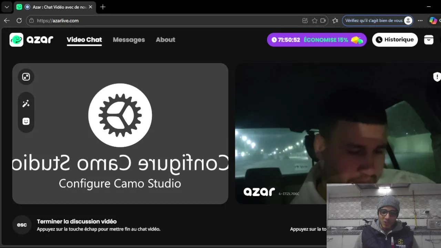This screenshot has width=441, height=248.
Task: Open a new browser tab
Action: [x=103, y=7]
